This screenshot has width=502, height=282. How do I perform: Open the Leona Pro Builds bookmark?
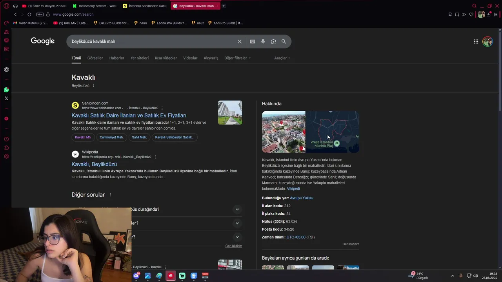[169, 23]
